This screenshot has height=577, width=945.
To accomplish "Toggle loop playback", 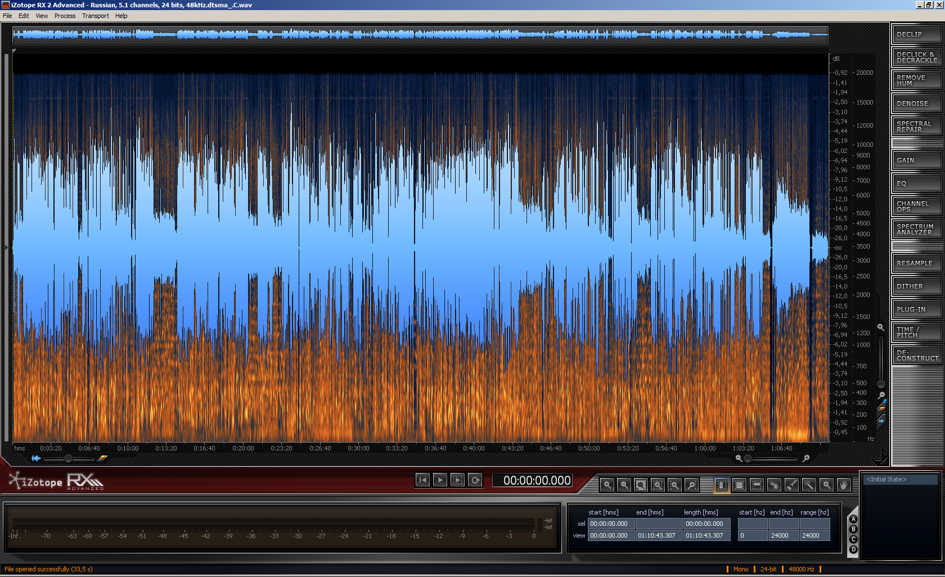I will [x=475, y=480].
